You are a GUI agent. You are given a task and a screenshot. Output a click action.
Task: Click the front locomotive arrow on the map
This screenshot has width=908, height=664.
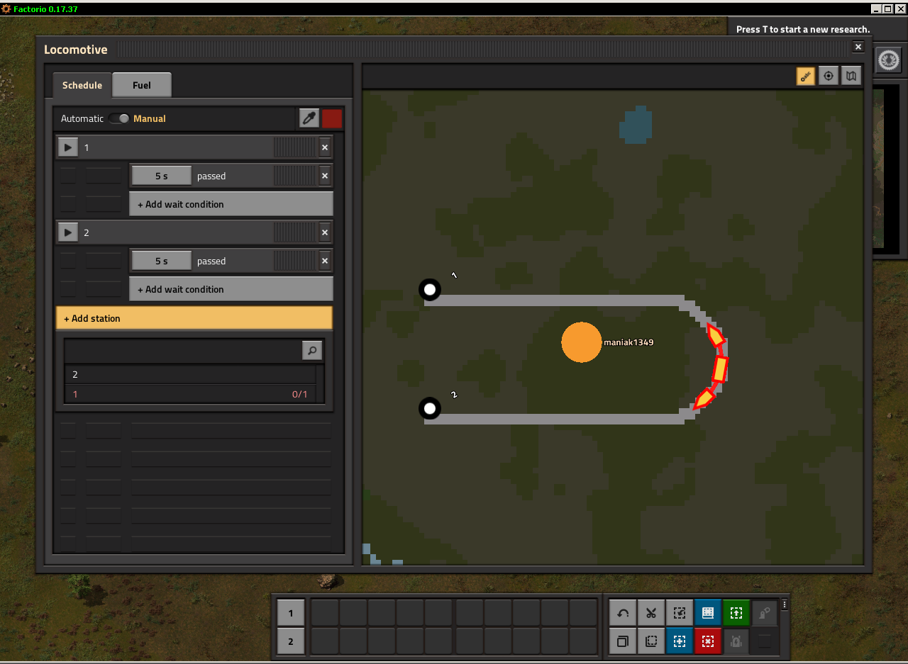716,334
